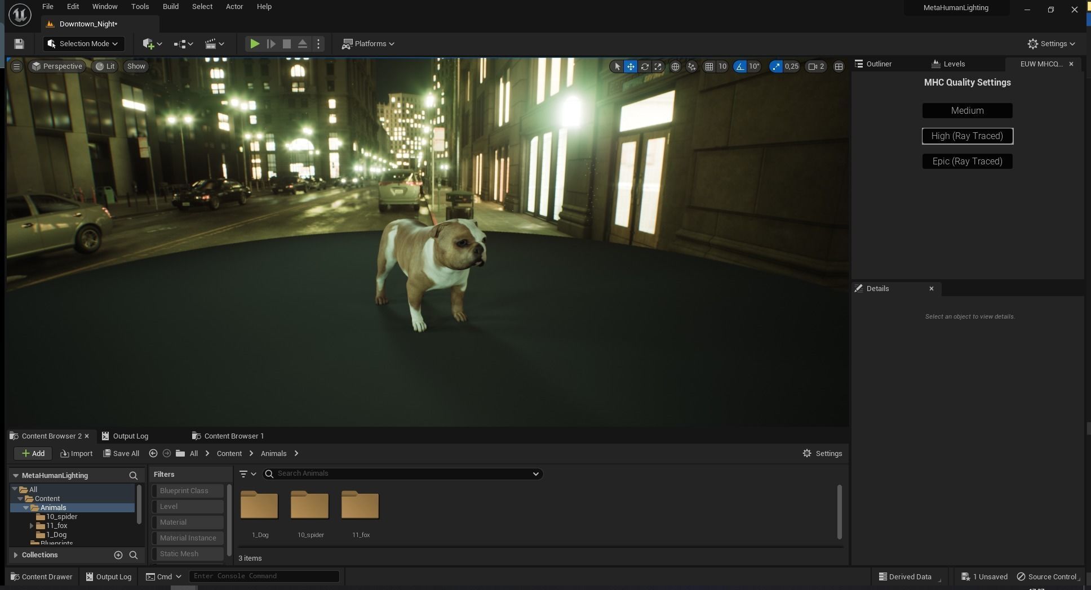This screenshot has width=1091, height=590.
Task: Toggle scale snapping
Action: coord(777,66)
